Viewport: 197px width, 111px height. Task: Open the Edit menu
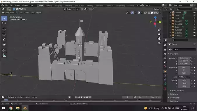pyautogui.click(x=11, y=5)
